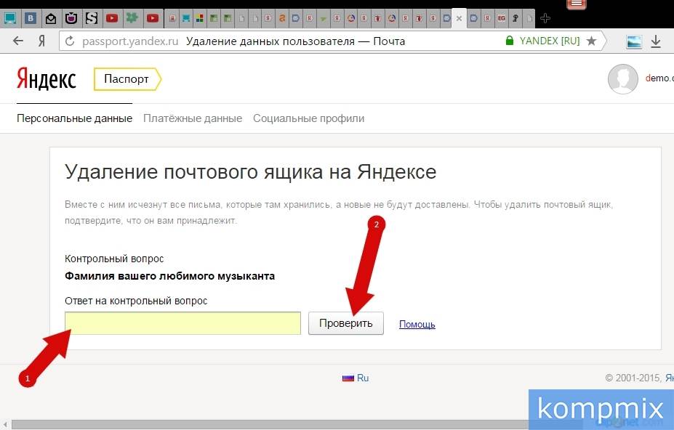Screen dimensions: 674x430
Task: Switch to the tab with colorful Windows squares
Action: point(199,18)
